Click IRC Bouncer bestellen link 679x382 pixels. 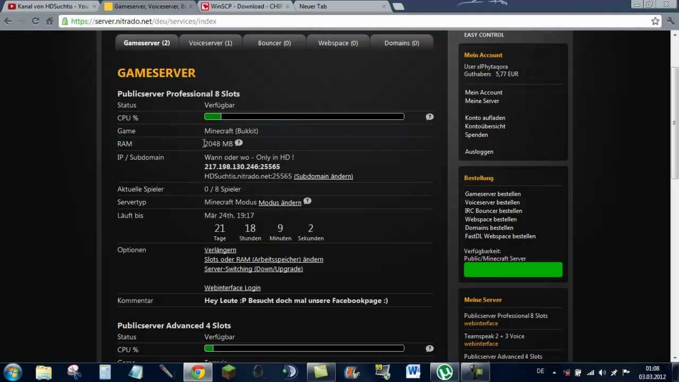[493, 211]
